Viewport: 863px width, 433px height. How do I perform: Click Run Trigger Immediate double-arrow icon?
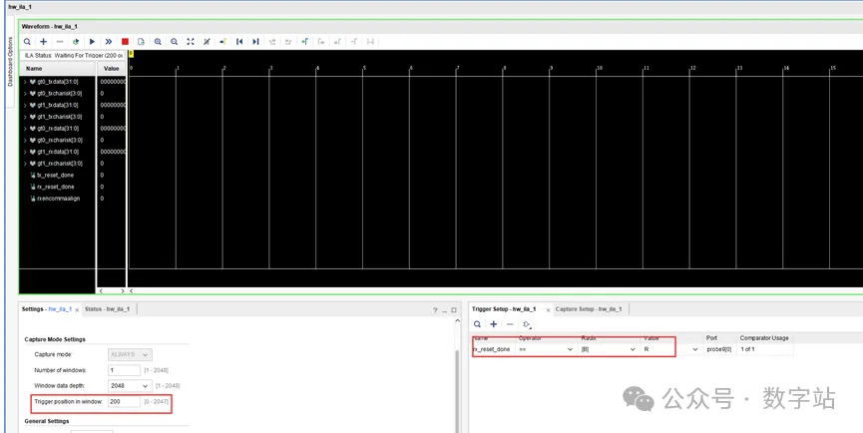(108, 42)
